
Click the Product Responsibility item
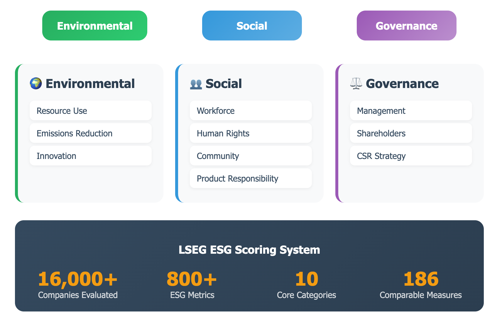tap(251, 179)
